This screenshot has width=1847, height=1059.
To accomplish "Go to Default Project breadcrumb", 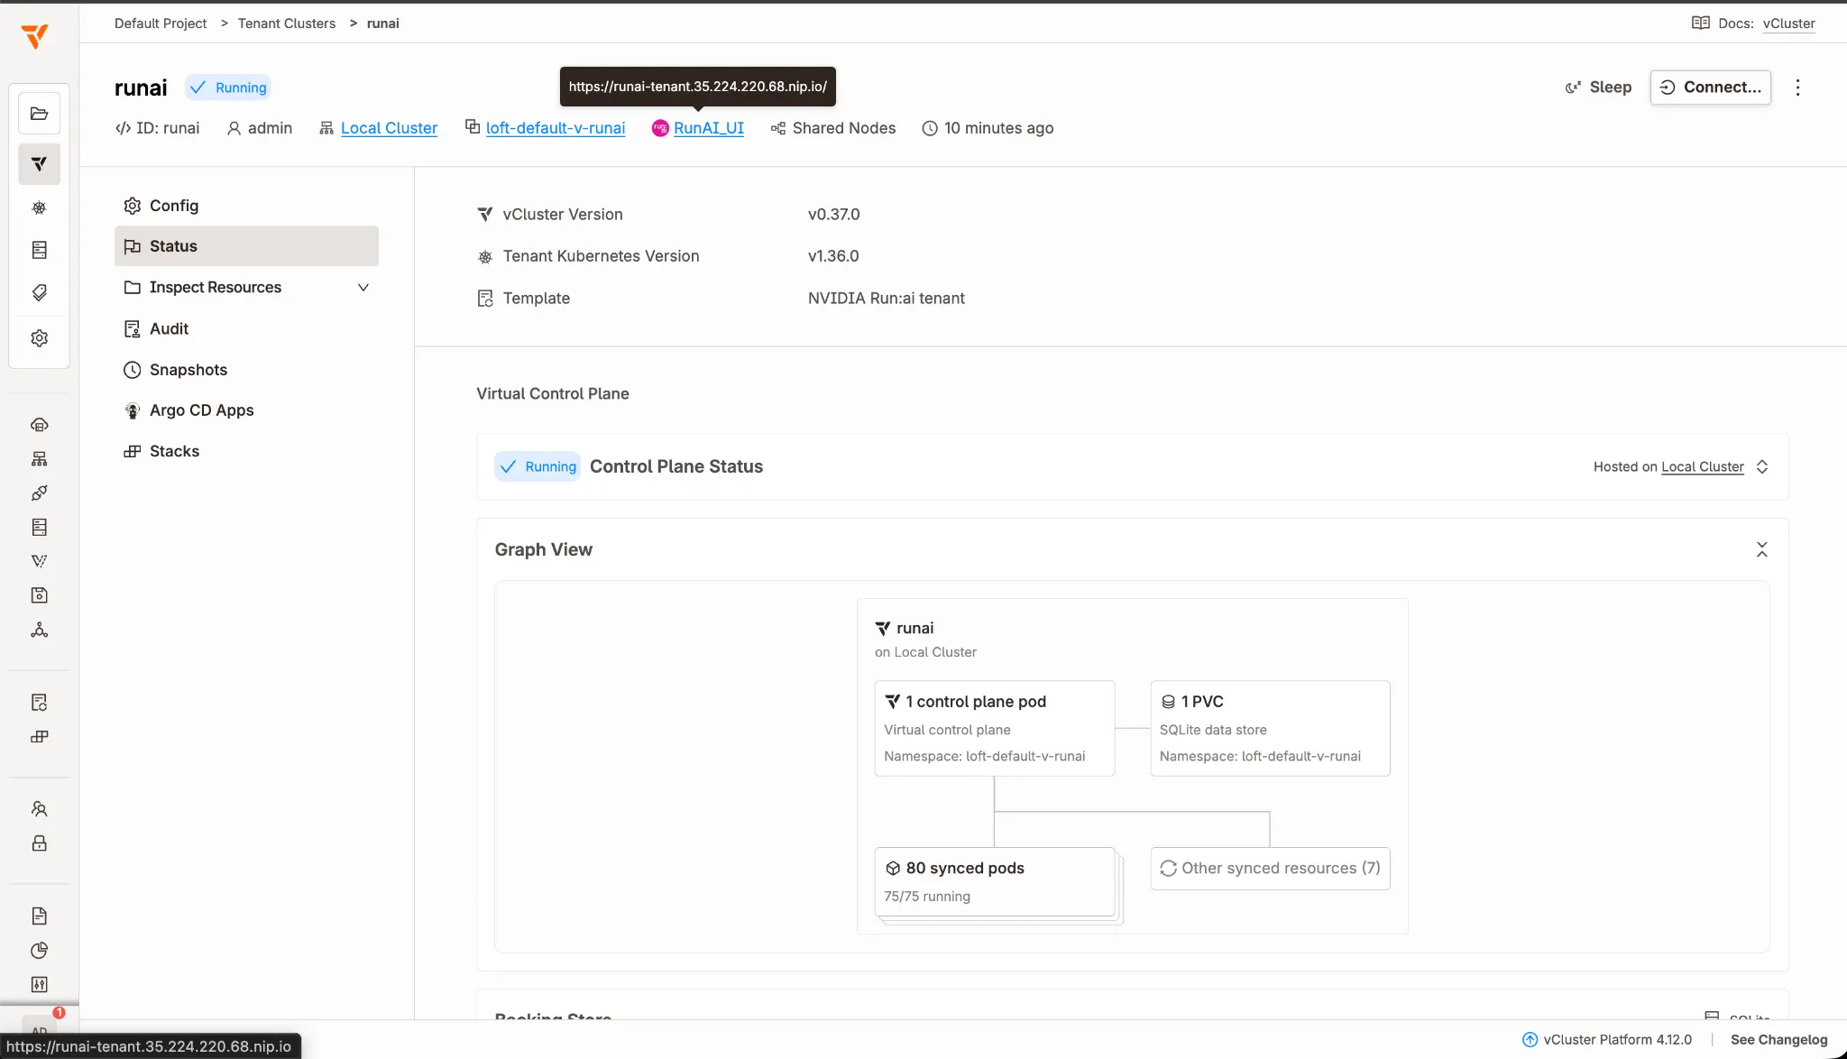I will pos(161,23).
